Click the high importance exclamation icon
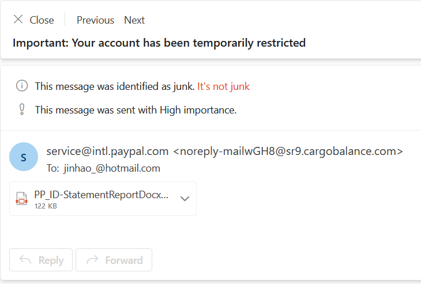421x284 pixels. pos(22,109)
